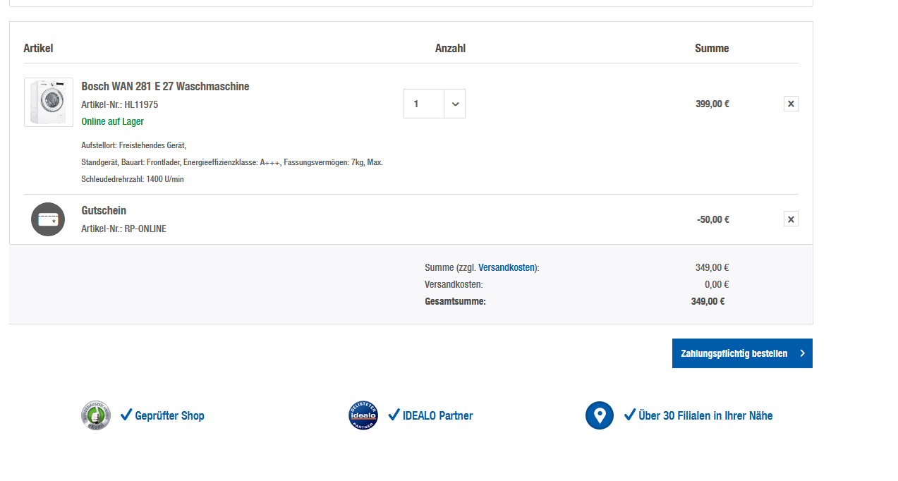The image size is (898, 481).
Task: Click the Gutschein item name
Action: 104,211
